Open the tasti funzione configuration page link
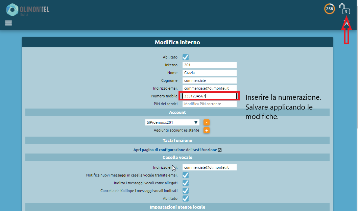The width and height of the screenshot is (358, 211). pos(175,150)
